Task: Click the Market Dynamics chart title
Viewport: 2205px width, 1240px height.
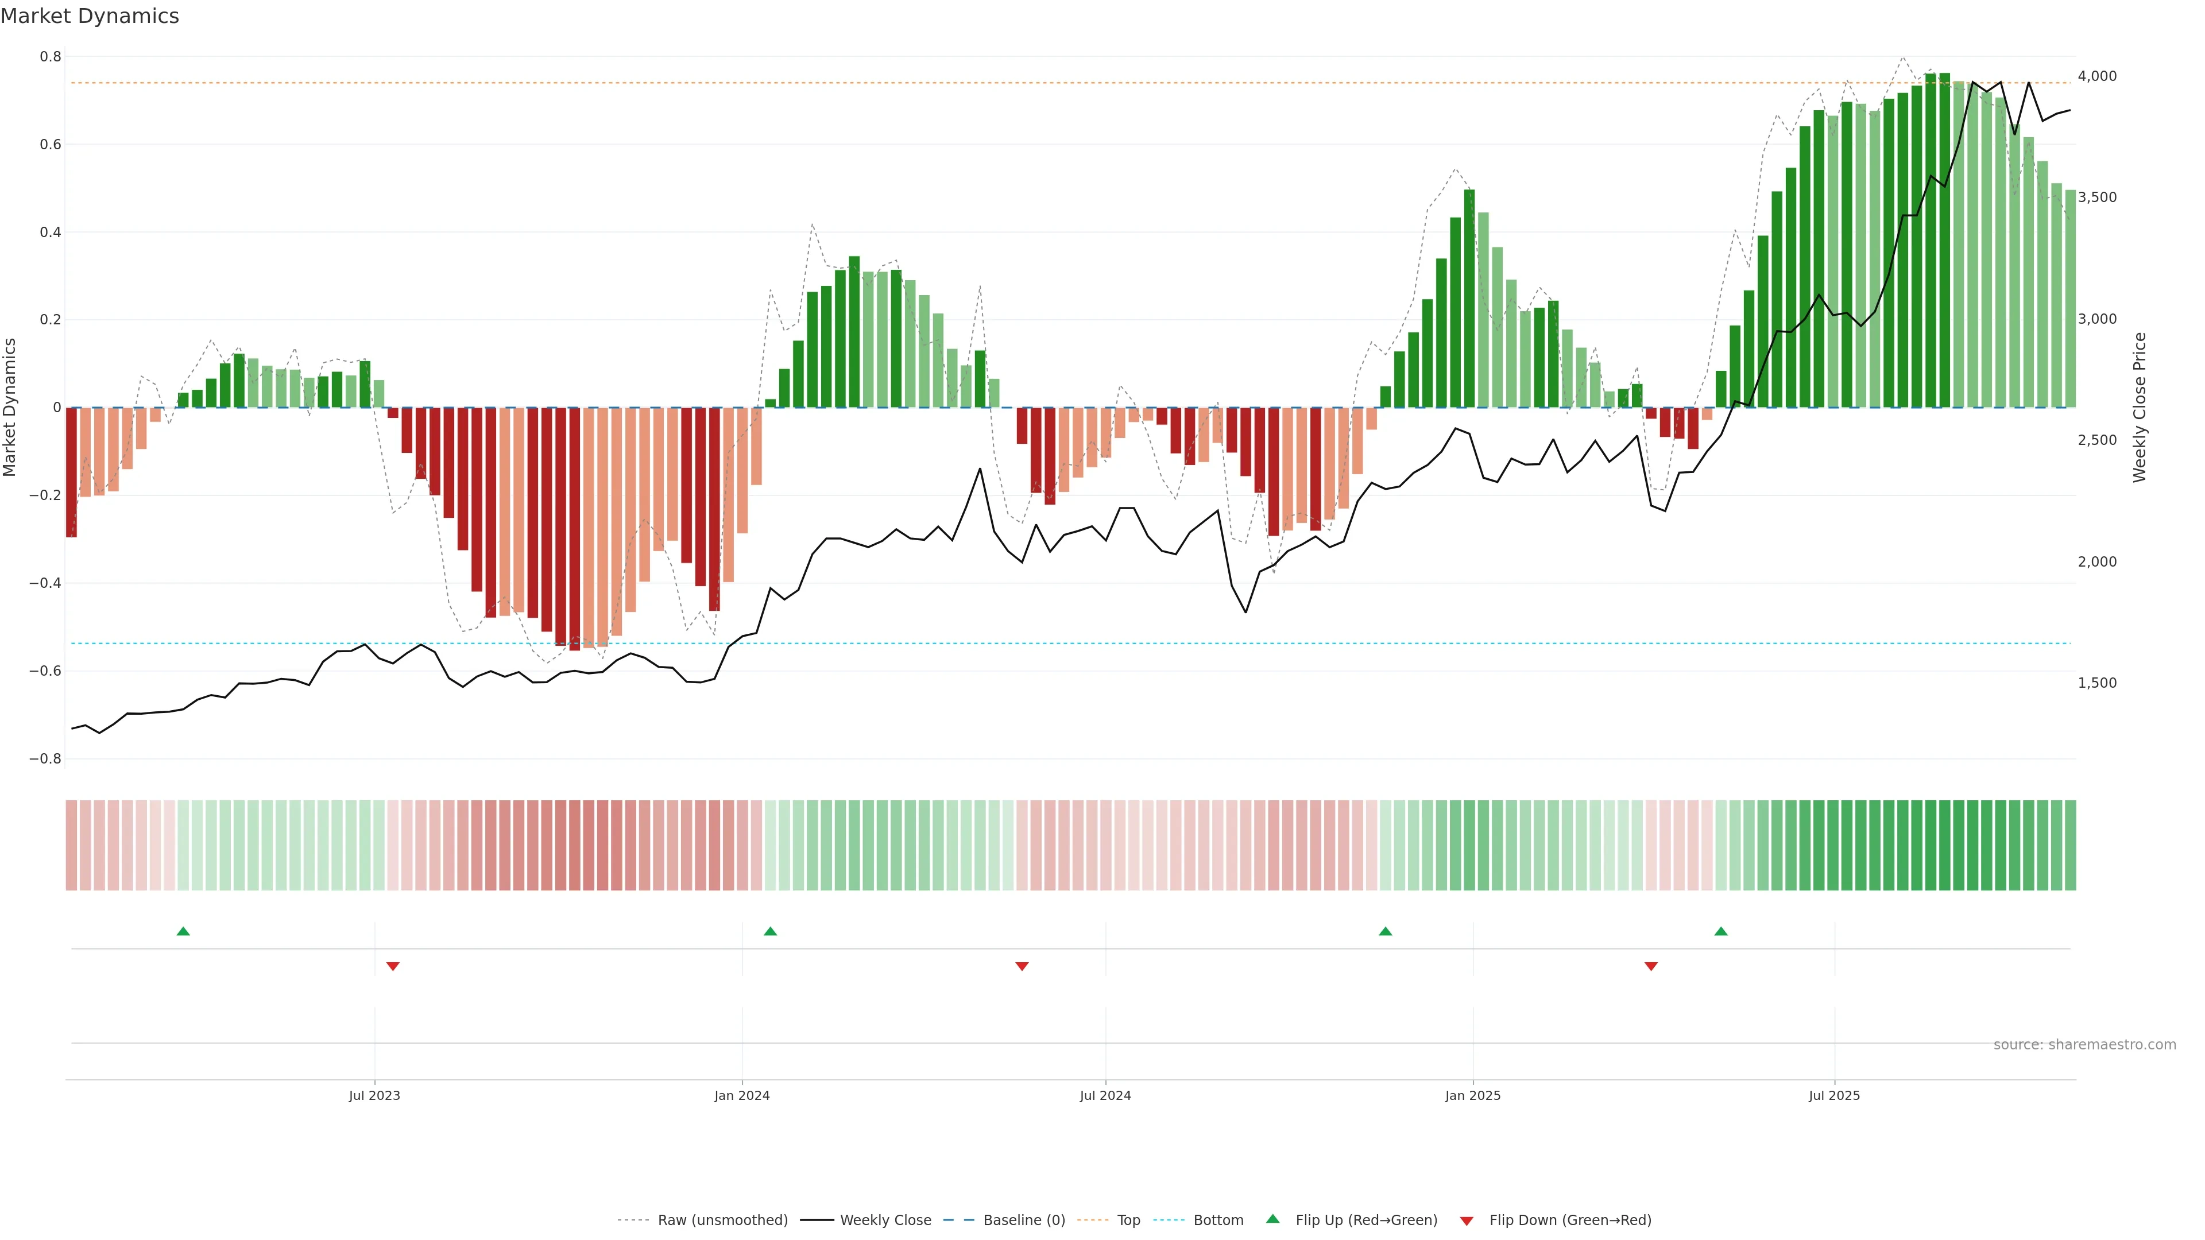Action: (x=90, y=16)
